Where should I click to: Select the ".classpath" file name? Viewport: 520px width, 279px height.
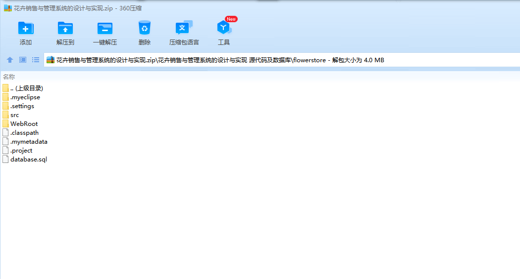[x=25, y=133]
